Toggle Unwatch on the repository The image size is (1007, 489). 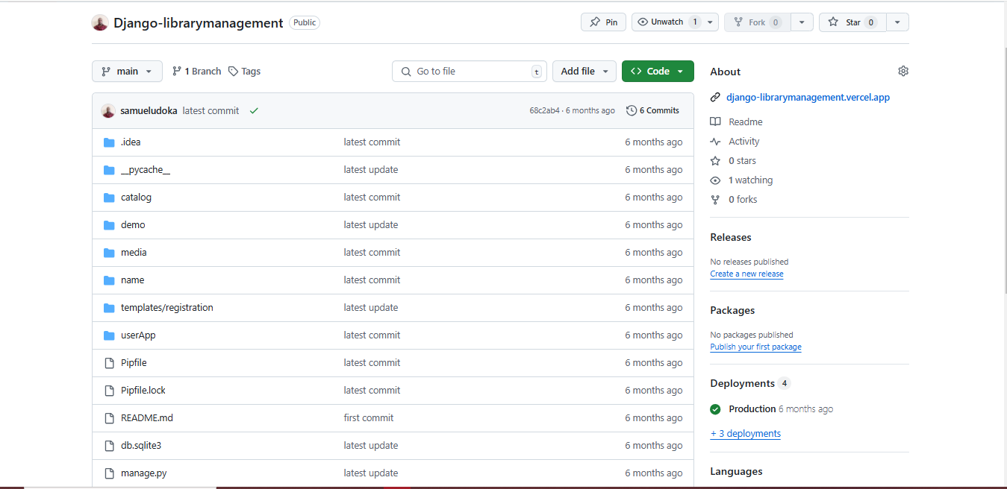(x=667, y=22)
